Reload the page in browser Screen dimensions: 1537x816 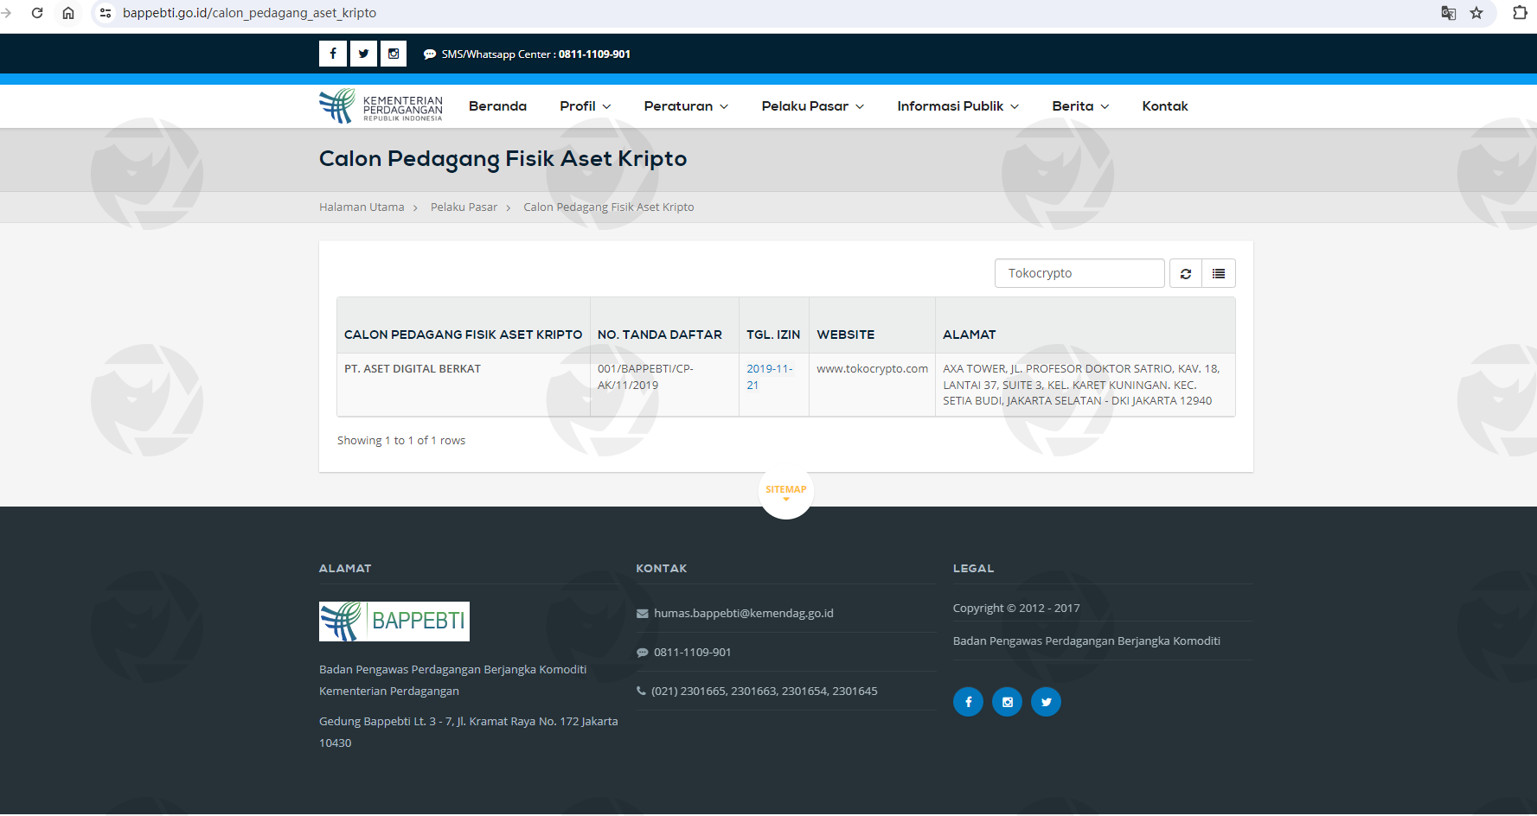click(x=37, y=13)
